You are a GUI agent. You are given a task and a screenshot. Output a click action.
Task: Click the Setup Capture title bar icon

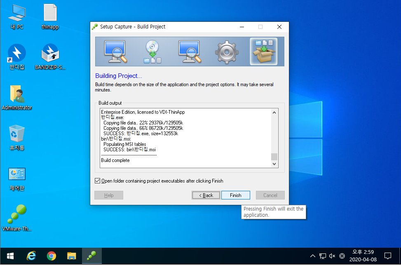pos(95,27)
